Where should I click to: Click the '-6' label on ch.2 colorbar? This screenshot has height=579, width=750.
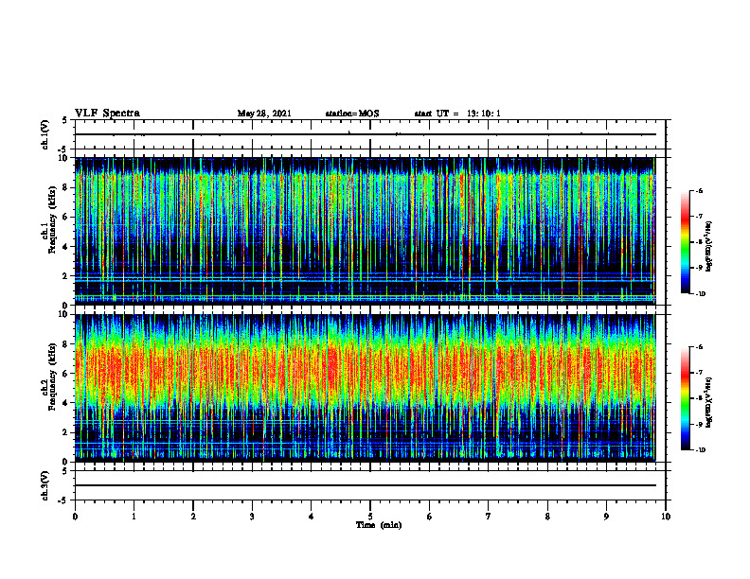click(x=699, y=347)
